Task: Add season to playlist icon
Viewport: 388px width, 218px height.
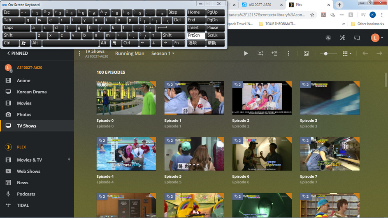Action: click(274, 53)
